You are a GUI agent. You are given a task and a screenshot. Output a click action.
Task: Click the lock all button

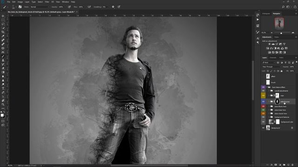(282, 71)
